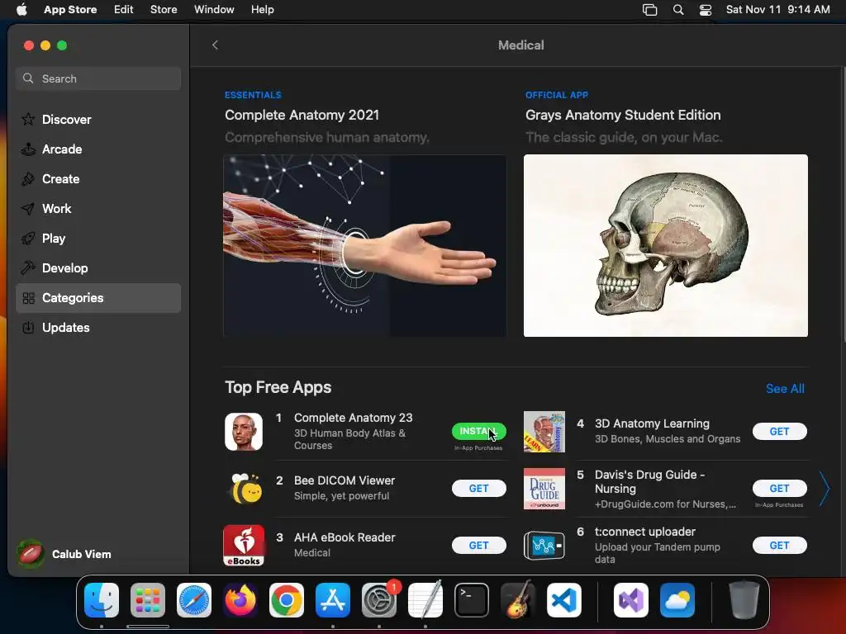The width and height of the screenshot is (846, 634).
Task: Open the Help menu
Action: tap(262, 10)
